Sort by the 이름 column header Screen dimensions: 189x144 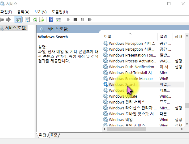pos(130,36)
